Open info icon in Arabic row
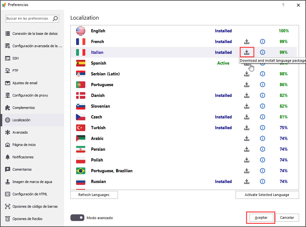This screenshot has height=227, width=306. click(263, 138)
